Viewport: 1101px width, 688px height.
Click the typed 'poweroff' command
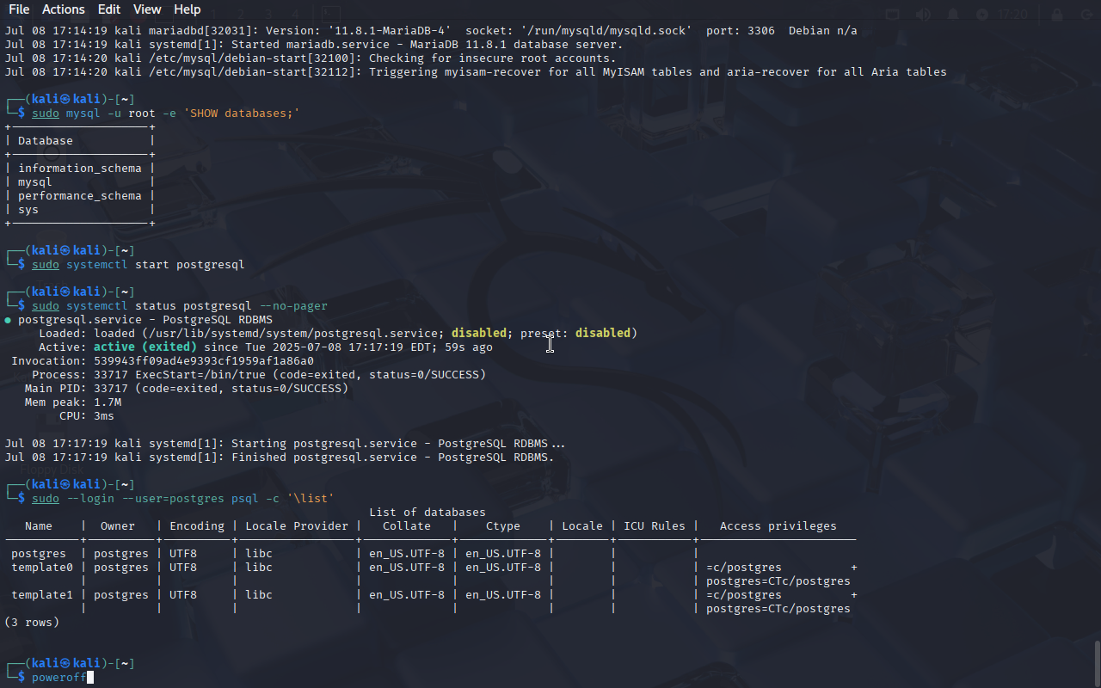pos(59,678)
